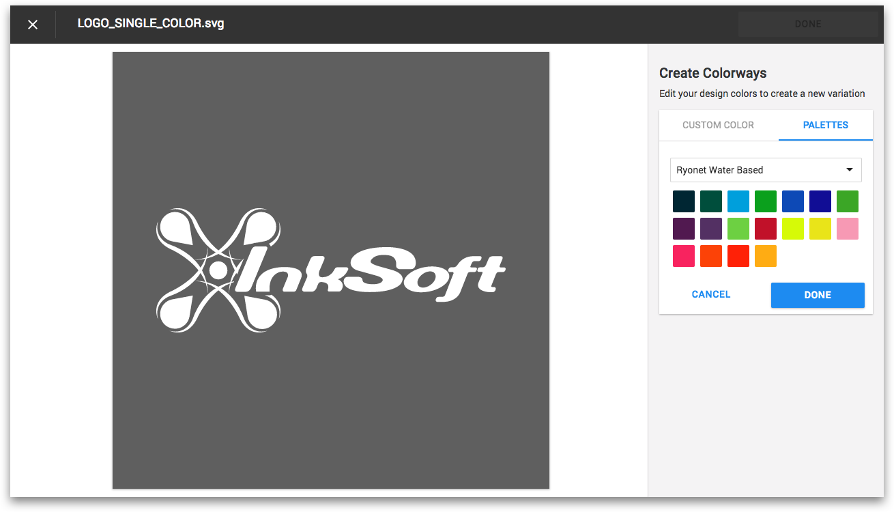This screenshot has height=512, width=894.
Task: Select the royal blue color swatch
Action: point(793,201)
